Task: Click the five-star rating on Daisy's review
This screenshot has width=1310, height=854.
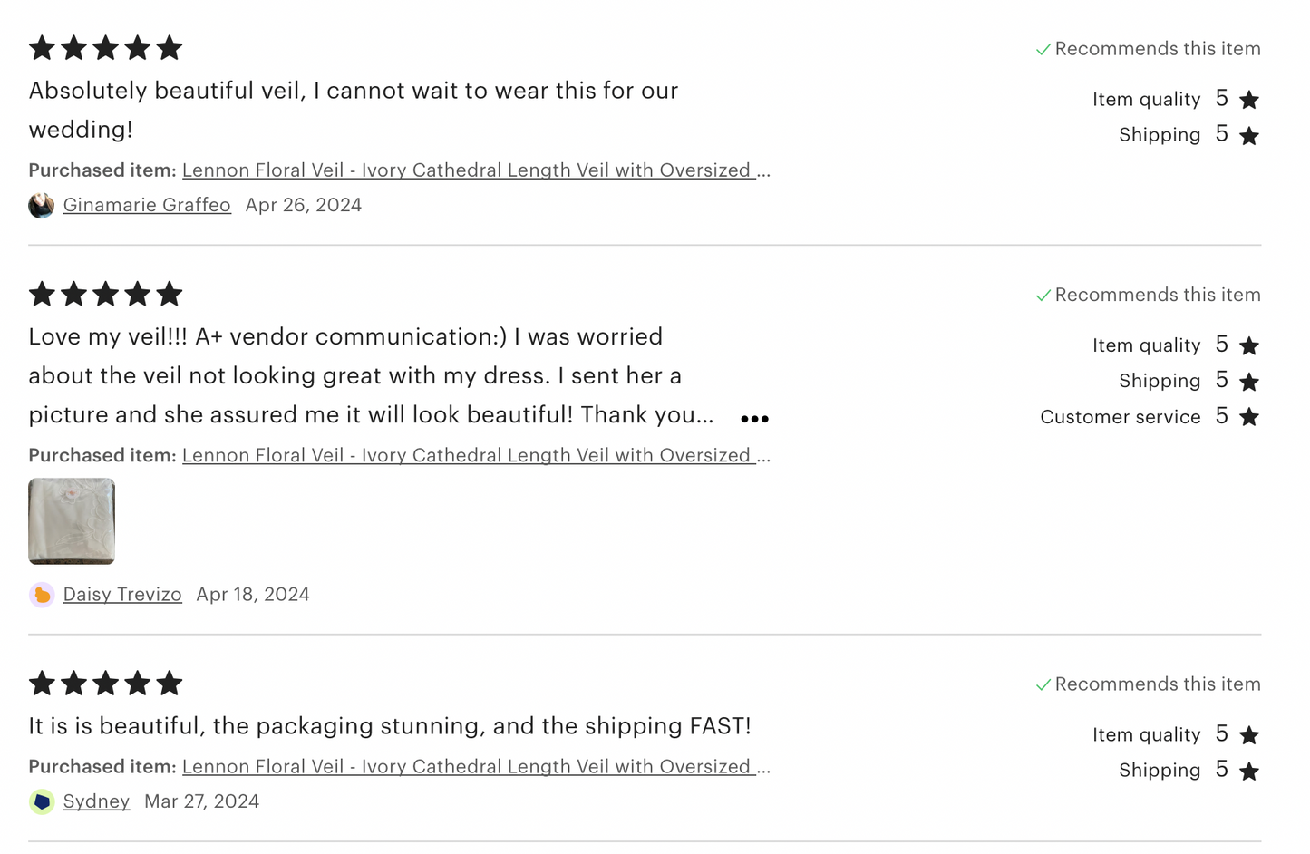Action: pos(105,294)
